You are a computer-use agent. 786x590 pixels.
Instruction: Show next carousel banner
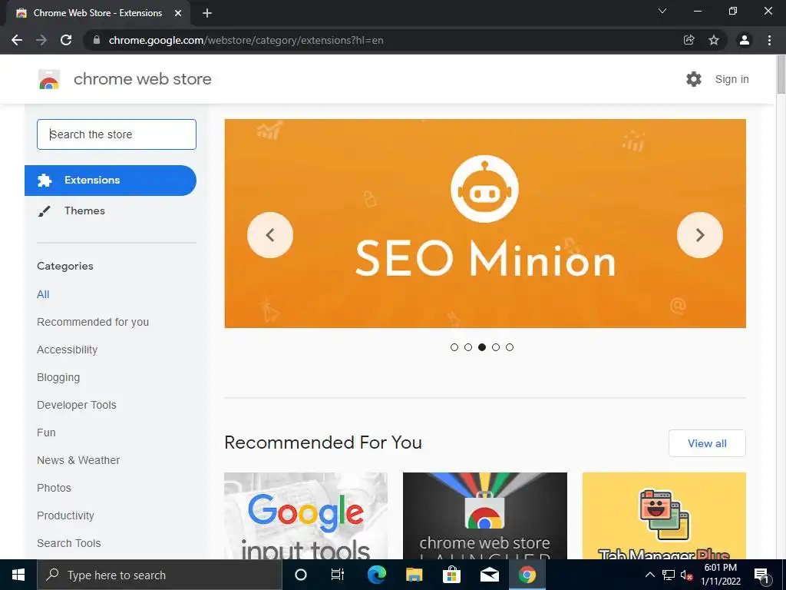pos(700,235)
